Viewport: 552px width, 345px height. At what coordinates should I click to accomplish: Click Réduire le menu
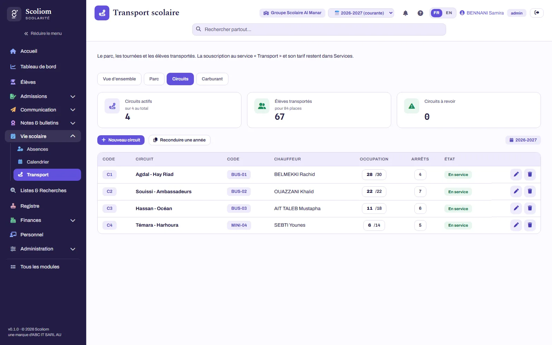click(x=43, y=33)
